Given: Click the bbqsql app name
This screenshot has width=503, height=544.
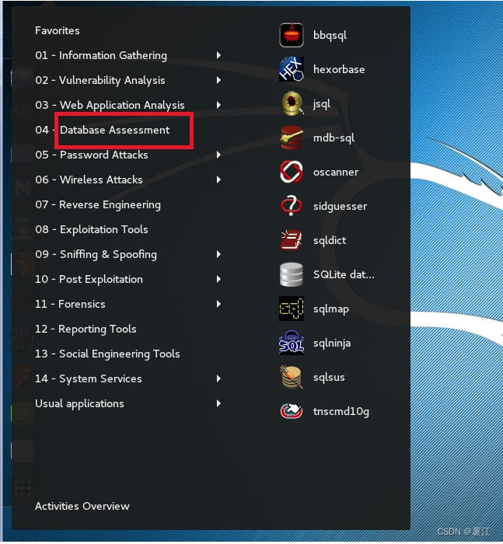Looking at the screenshot, I should pyautogui.click(x=330, y=36).
